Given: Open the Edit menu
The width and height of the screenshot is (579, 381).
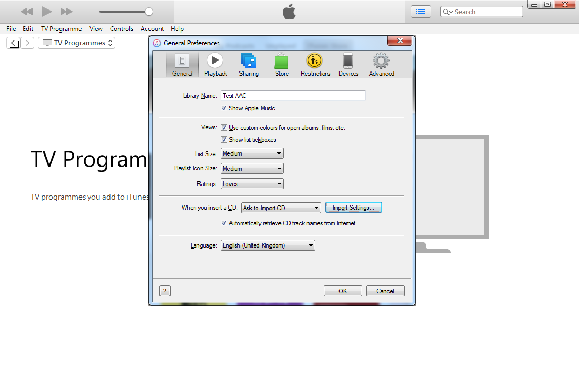Looking at the screenshot, I should (28, 29).
